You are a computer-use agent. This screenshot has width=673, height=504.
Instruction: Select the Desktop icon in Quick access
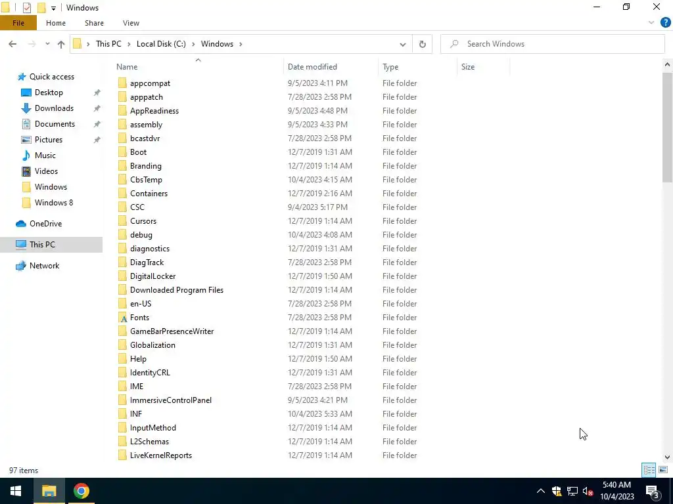[x=26, y=93]
